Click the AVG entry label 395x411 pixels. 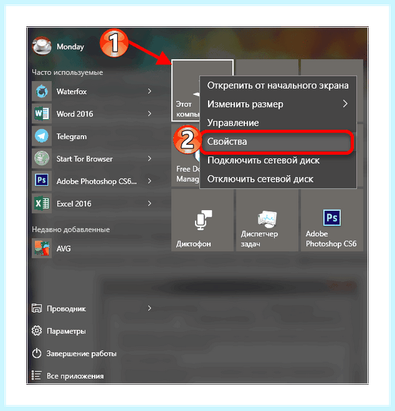pos(64,248)
